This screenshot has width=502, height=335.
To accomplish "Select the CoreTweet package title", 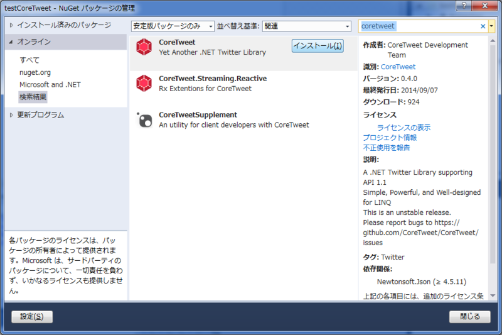I will 177,42.
